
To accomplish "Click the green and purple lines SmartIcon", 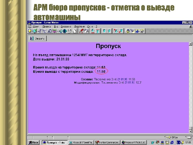I will 54,31.
